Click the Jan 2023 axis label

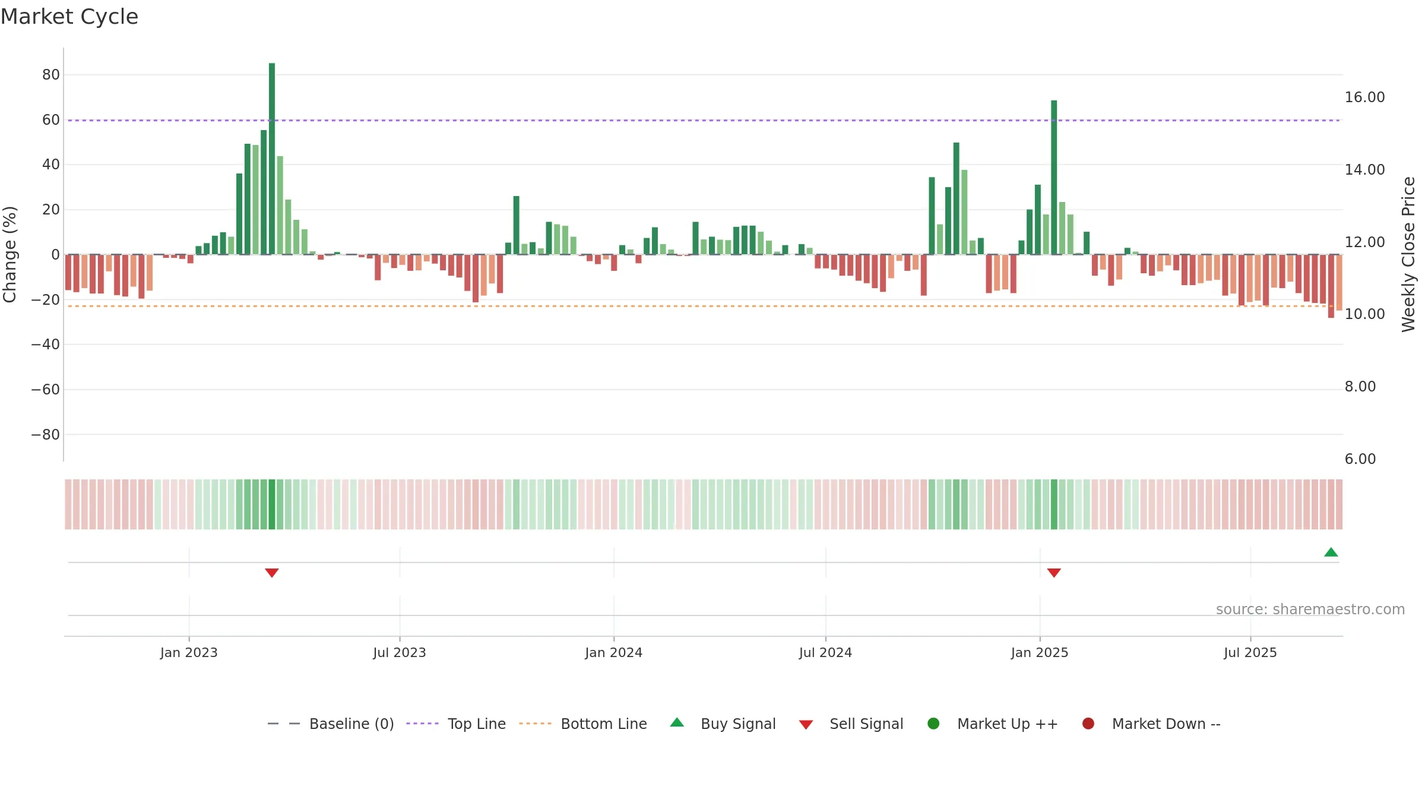(x=189, y=653)
